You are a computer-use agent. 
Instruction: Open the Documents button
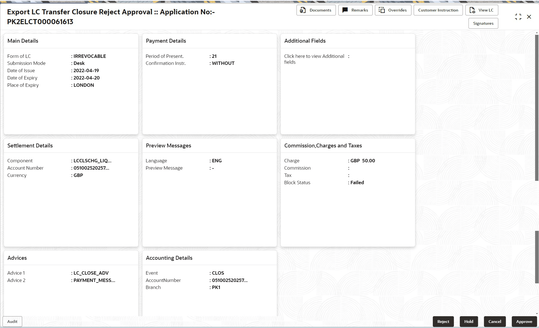pos(316,10)
